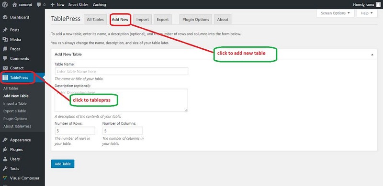Viewport: 383px width, 186px height.
Task: Open the Screen Options dropdown
Action: click(336, 13)
